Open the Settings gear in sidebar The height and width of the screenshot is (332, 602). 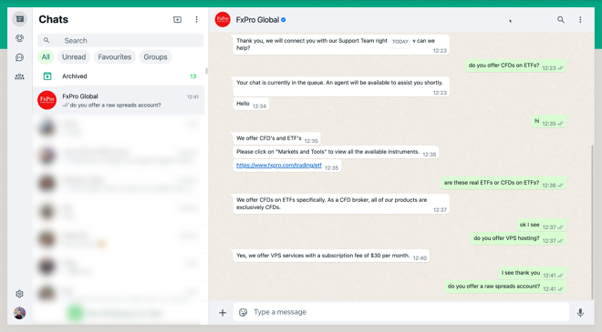[x=19, y=294]
